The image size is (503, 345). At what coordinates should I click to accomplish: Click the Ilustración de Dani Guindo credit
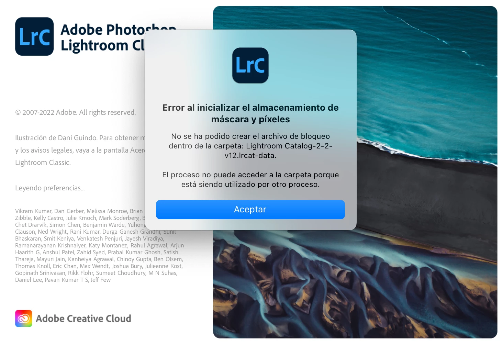80,138
